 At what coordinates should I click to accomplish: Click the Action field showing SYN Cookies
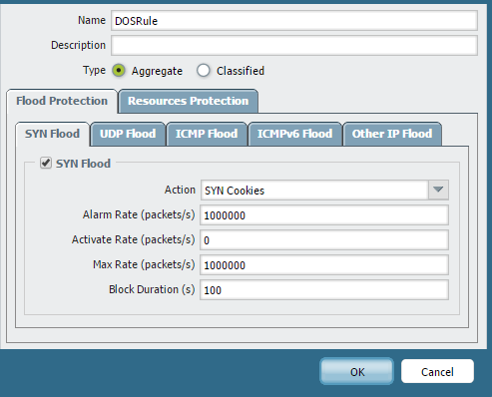click(314, 190)
